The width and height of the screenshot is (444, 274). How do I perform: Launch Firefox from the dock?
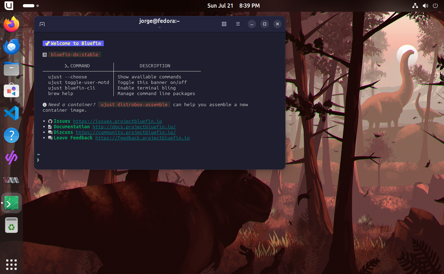[x=11, y=24]
